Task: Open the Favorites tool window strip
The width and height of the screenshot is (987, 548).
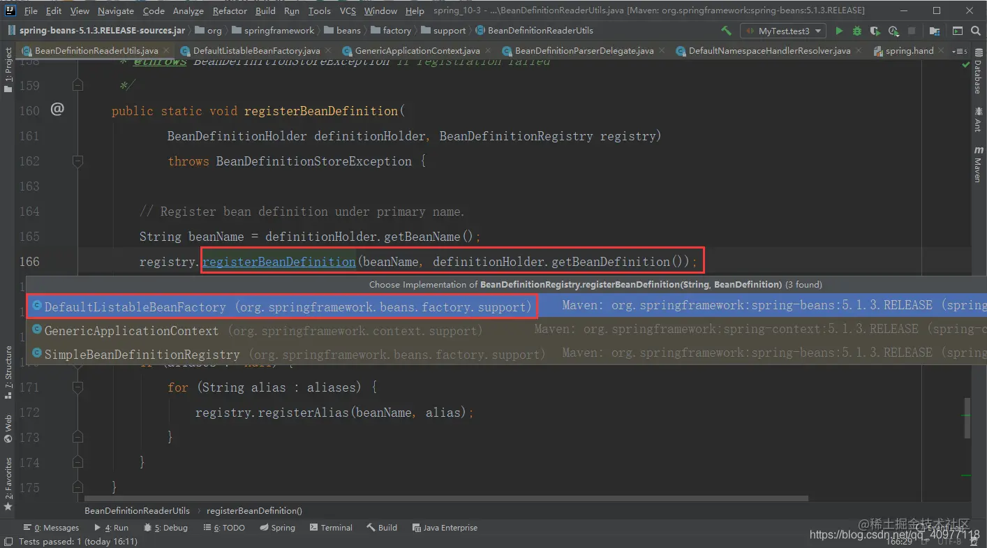Action: 8,483
